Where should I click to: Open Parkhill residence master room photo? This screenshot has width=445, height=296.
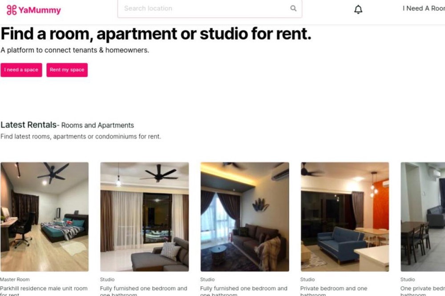click(44, 217)
